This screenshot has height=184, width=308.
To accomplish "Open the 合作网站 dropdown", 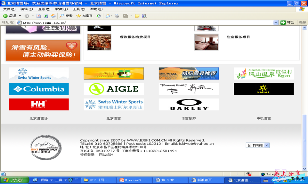I will pos(257,145).
